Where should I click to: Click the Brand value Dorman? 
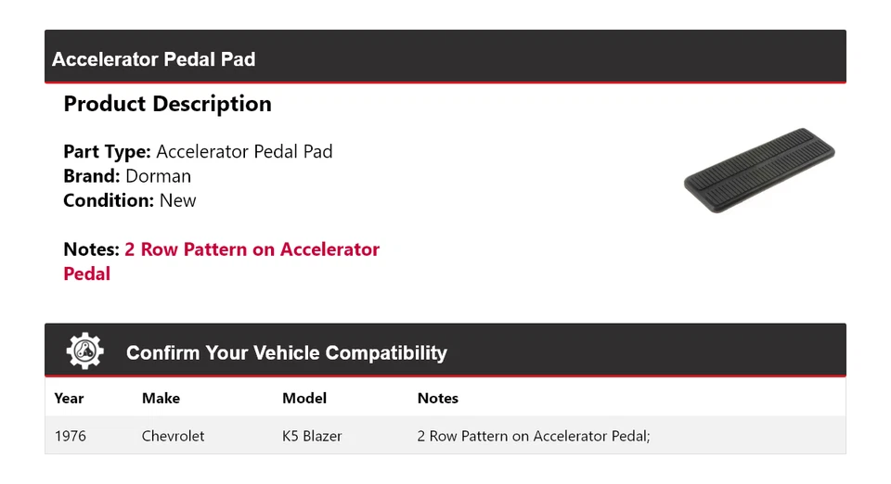pos(158,176)
